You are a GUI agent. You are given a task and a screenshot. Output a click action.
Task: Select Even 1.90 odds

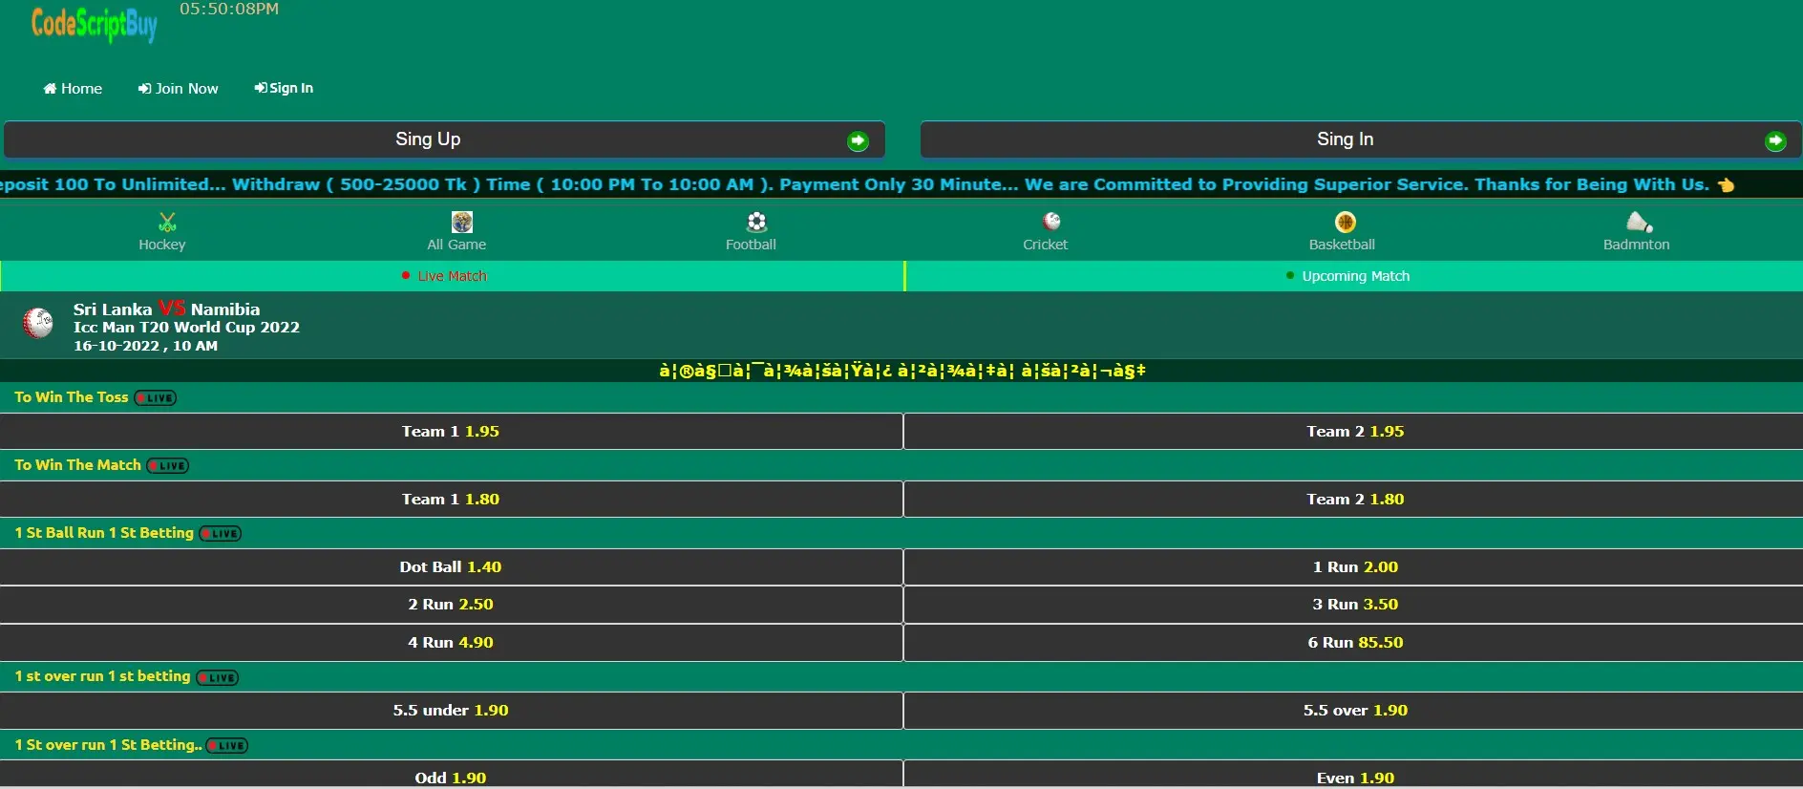coord(1354,775)
